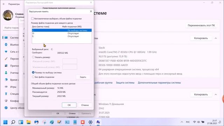Open the Windows Start menu
The image size is (224, 126).
6,122
